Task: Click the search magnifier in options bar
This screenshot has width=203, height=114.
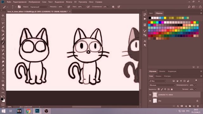Action: tap(189, 7)
